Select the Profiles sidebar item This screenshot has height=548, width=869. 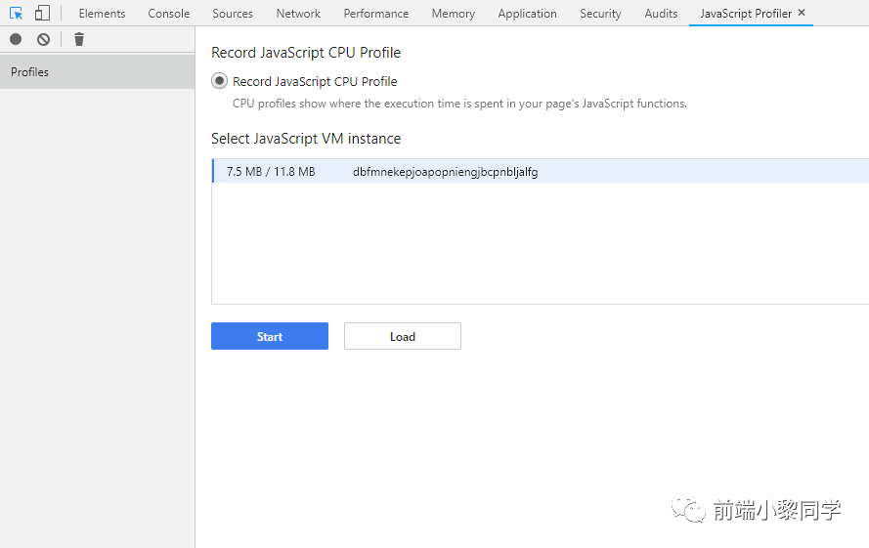(x=98, y=72)
